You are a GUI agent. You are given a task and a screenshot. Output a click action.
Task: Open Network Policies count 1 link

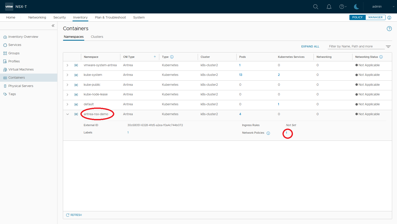pos(287,133)
